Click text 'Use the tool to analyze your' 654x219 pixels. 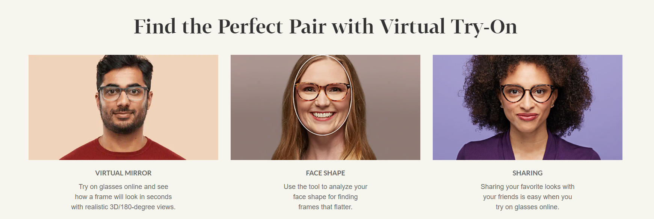coord(325,187)
